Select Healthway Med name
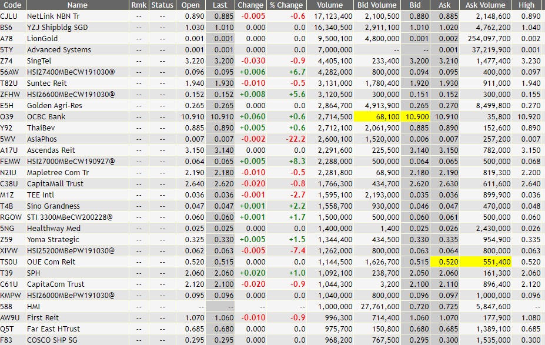This screenshot has height=345, width=545. [x=54, y=228]
